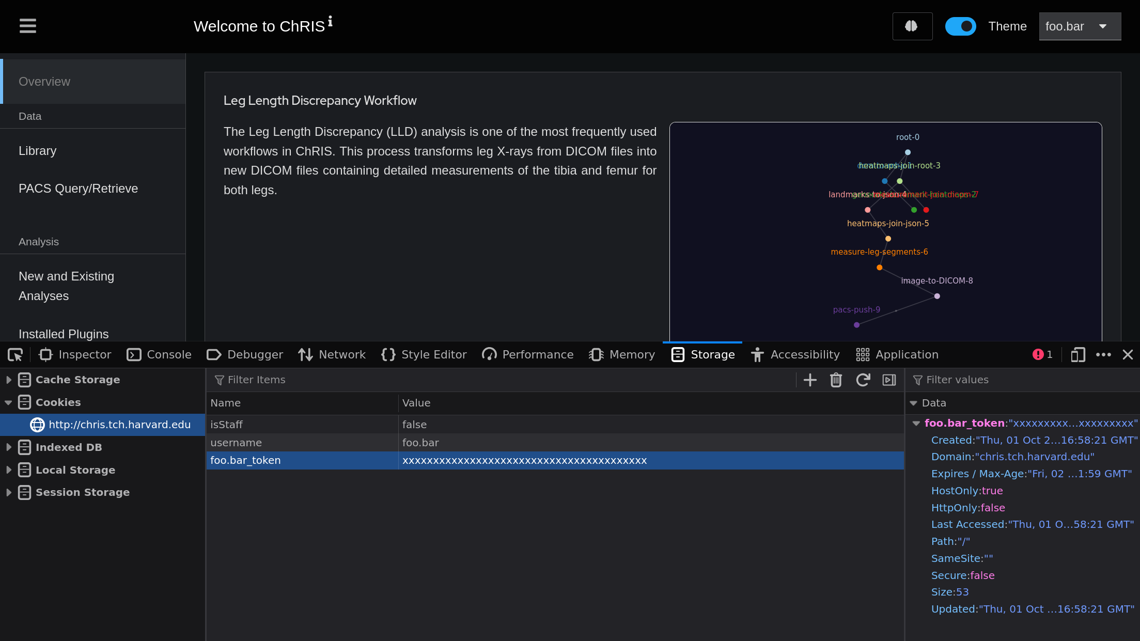The height and width of the screenshot is (641, 1140).
Task: Select the Storage tab
Action: coord(702,355)
